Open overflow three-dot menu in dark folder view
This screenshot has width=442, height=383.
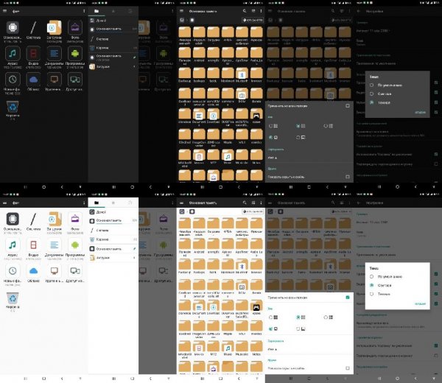tap(261, 11)
